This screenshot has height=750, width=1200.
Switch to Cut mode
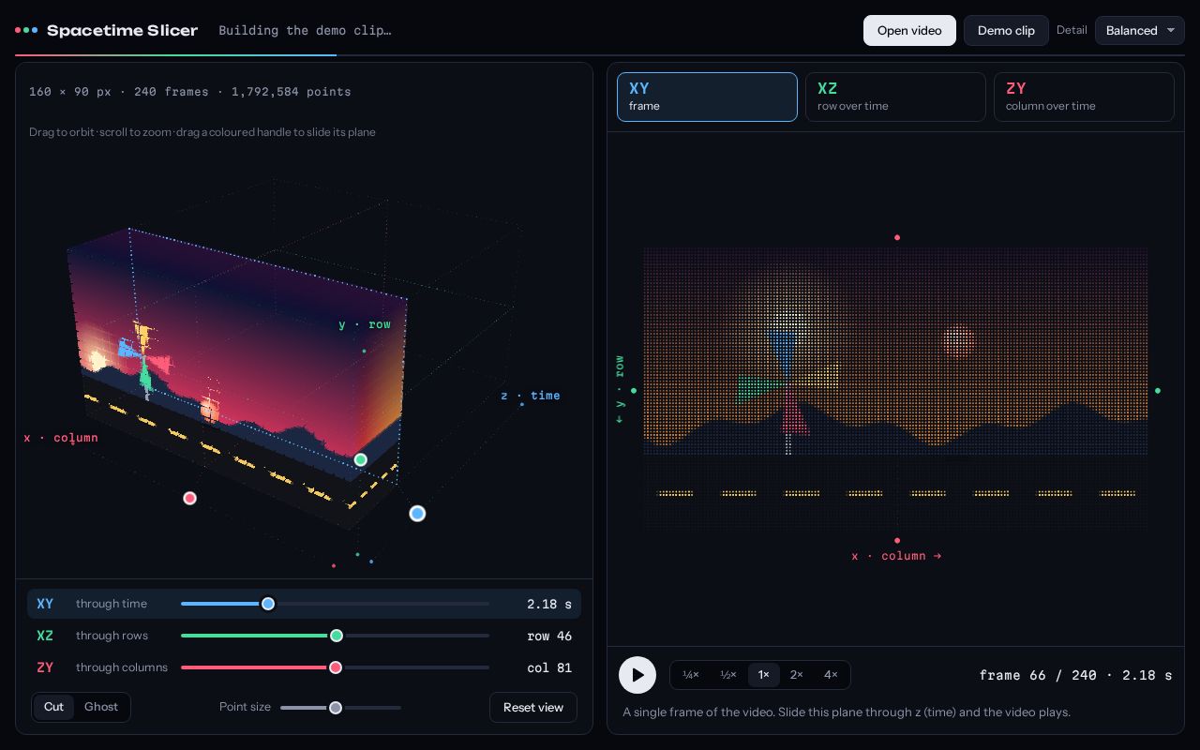coord(53,707)
